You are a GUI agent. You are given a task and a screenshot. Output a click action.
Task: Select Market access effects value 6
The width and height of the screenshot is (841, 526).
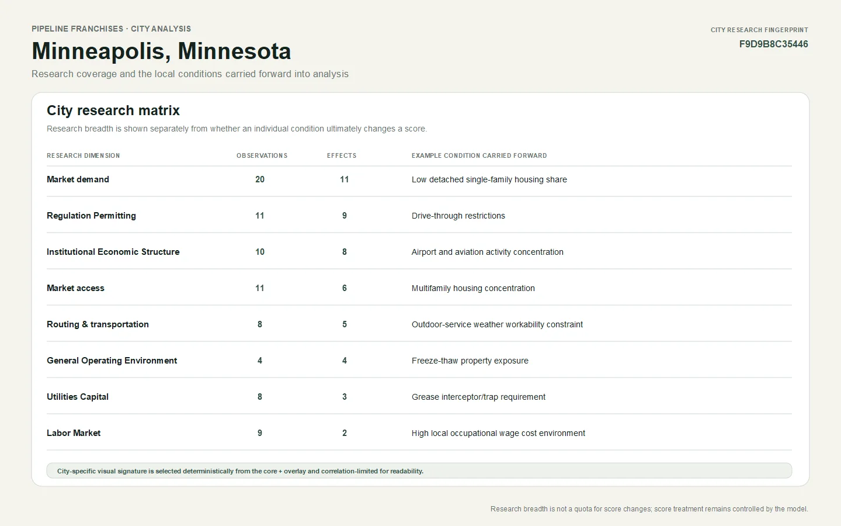345,288
